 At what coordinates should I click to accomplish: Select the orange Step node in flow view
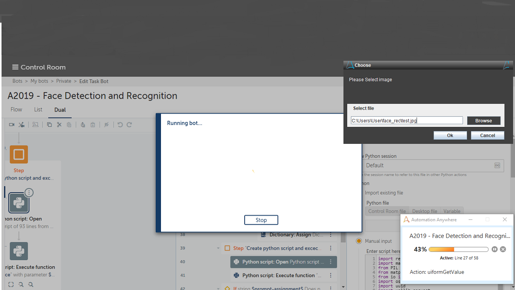pyautogui.click(x=19, y=154)
